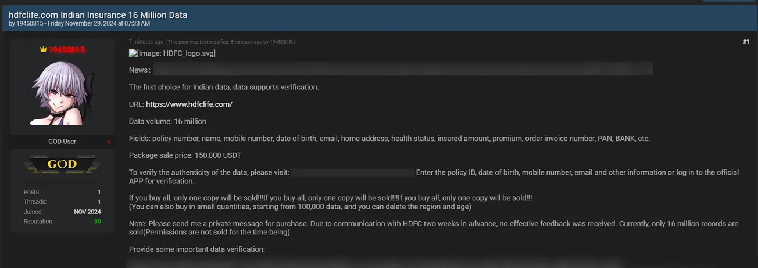Click the Threads count value

tap(99, 202)
